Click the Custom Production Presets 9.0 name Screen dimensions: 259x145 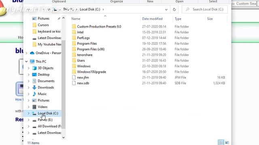[99, 27]
